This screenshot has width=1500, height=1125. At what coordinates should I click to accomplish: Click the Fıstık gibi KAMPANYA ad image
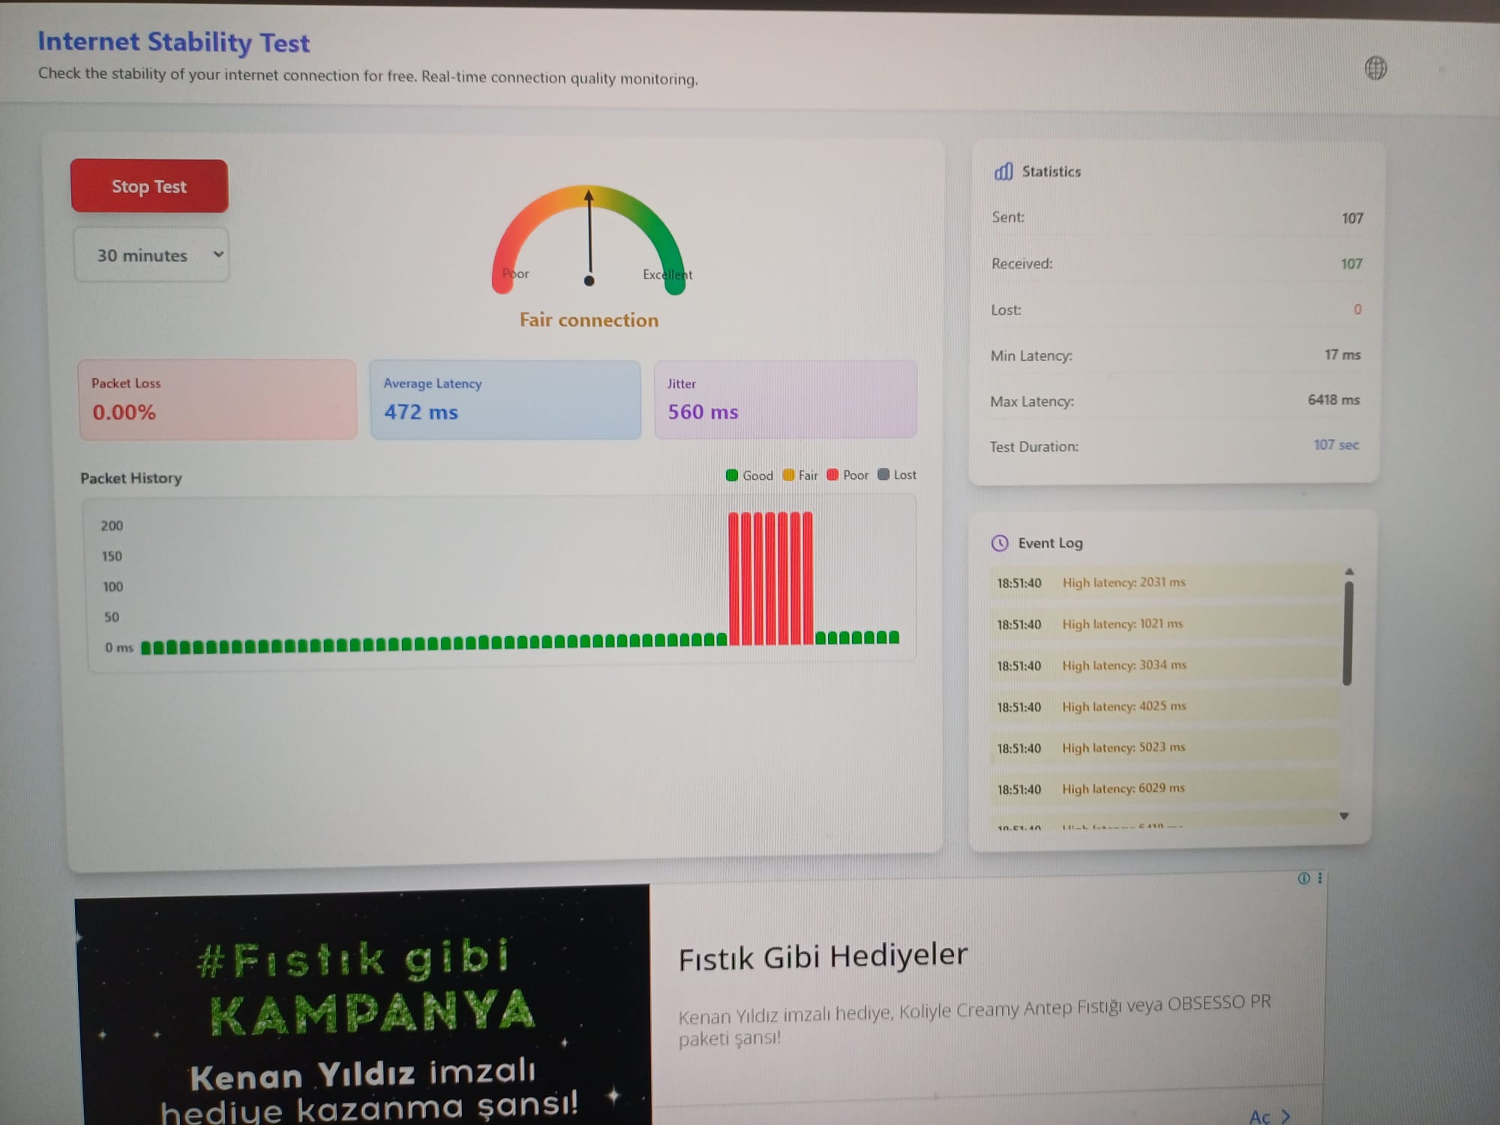tap(363, 1005)
